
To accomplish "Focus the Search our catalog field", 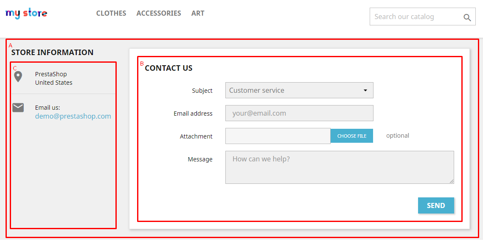I will pyautogui.click(x=414, y=17).
